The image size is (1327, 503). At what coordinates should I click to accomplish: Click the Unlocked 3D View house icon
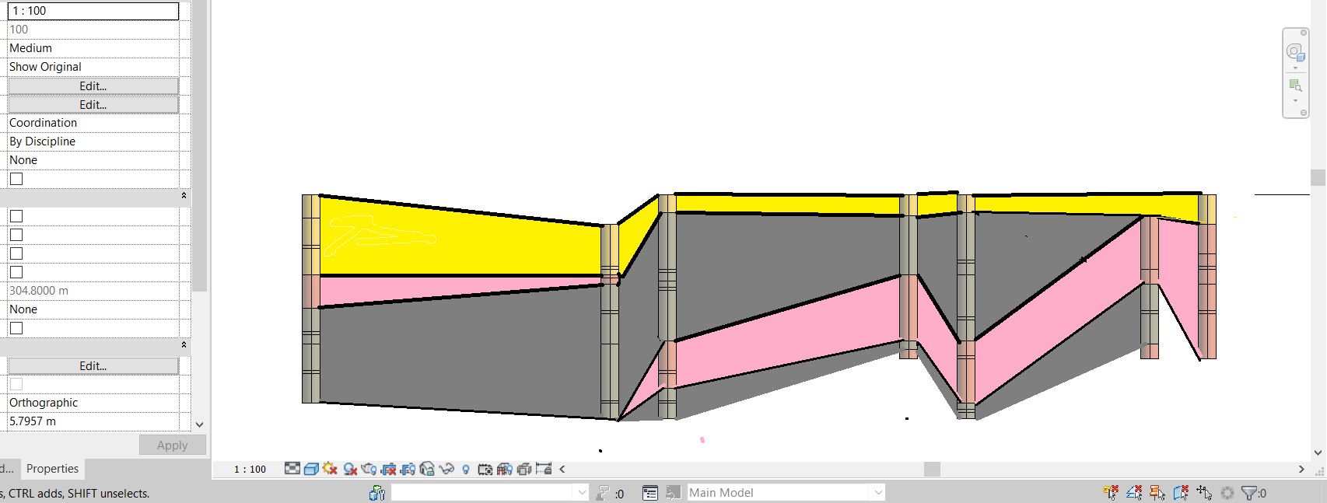tap(427, 469)
